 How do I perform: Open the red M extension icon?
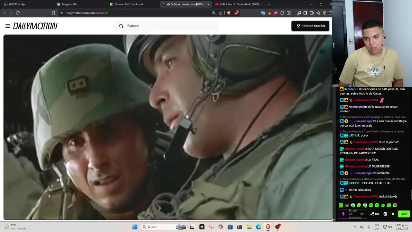pos(276,13)
